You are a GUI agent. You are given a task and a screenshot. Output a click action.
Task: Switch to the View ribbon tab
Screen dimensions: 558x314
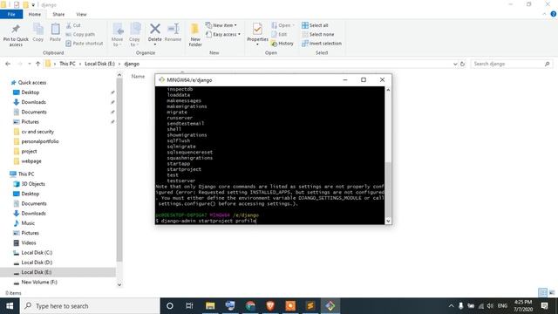[x=81, y=14]
